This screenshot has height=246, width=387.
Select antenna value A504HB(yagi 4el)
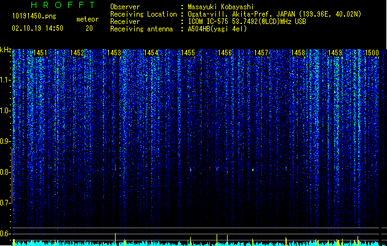[x=217, y=29]
